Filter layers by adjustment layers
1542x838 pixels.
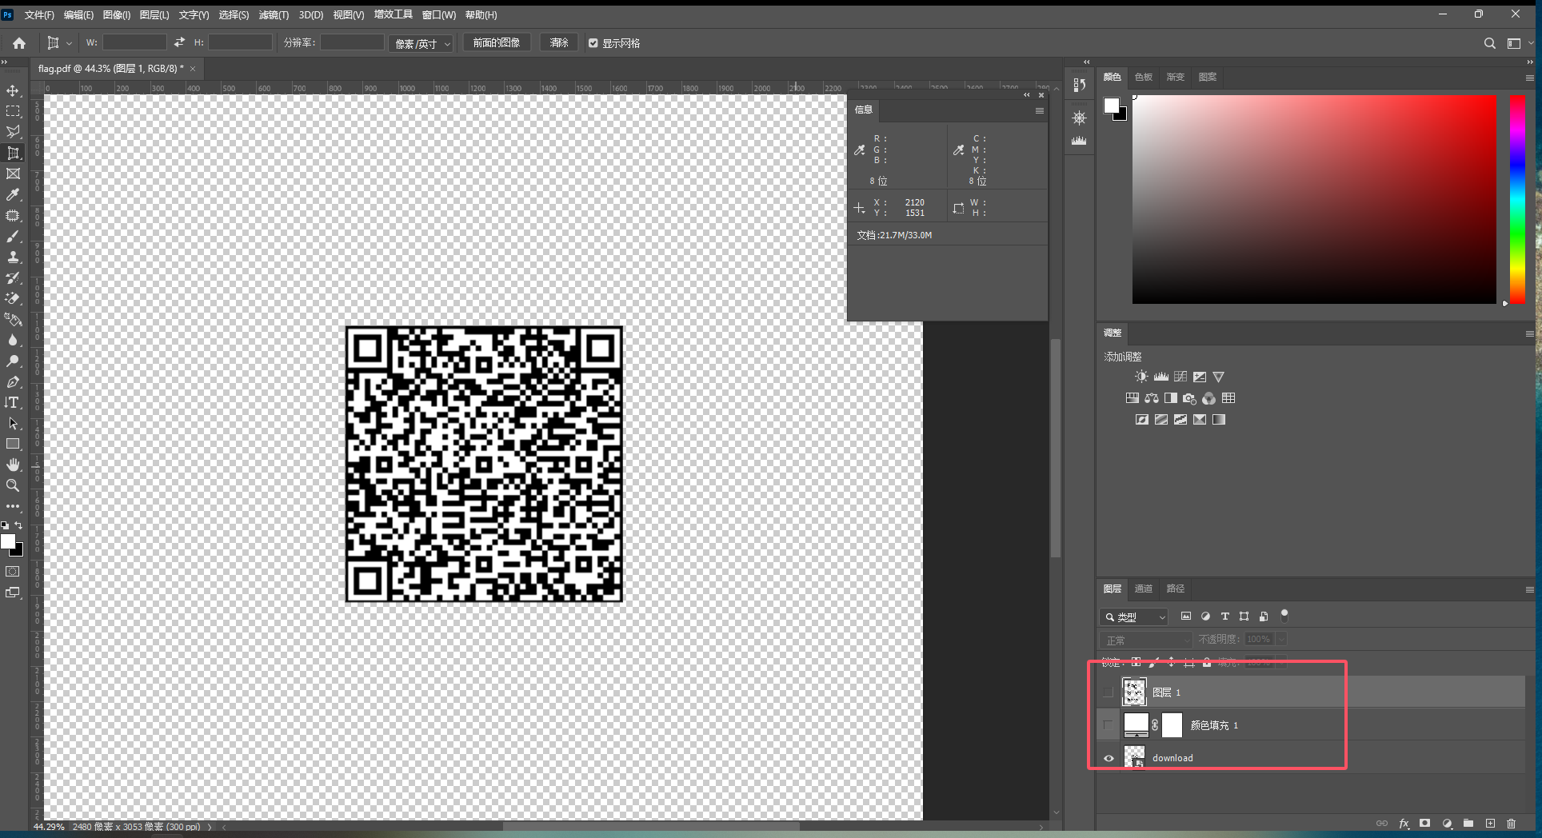tap(1205, 617)
